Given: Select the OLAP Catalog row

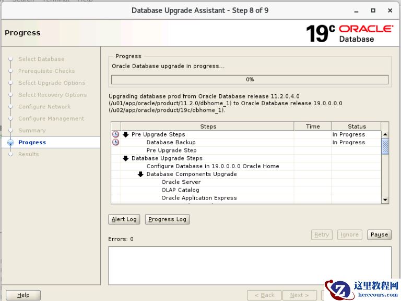Looking at the screenshot, I should pyautogui.click(x=246, y=190).
